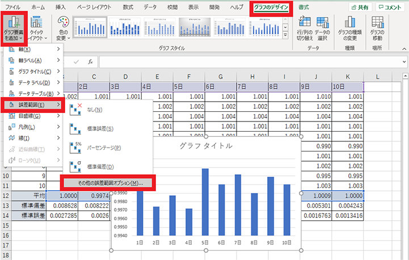This screenshot has width=409, height=260.
Task: Open グラフ要素を追加 dropdown button
Action: pyautogui.click(x=14, y=28)
